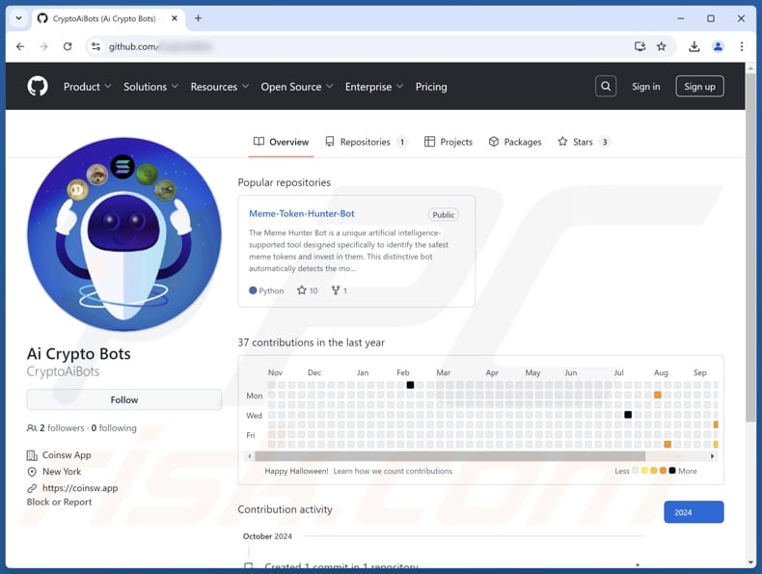Image resolution: width=762 pixels, height=574 pixels.
Task: Expand the Open Source dropdown menu
Action: click(x=296, y=87)
